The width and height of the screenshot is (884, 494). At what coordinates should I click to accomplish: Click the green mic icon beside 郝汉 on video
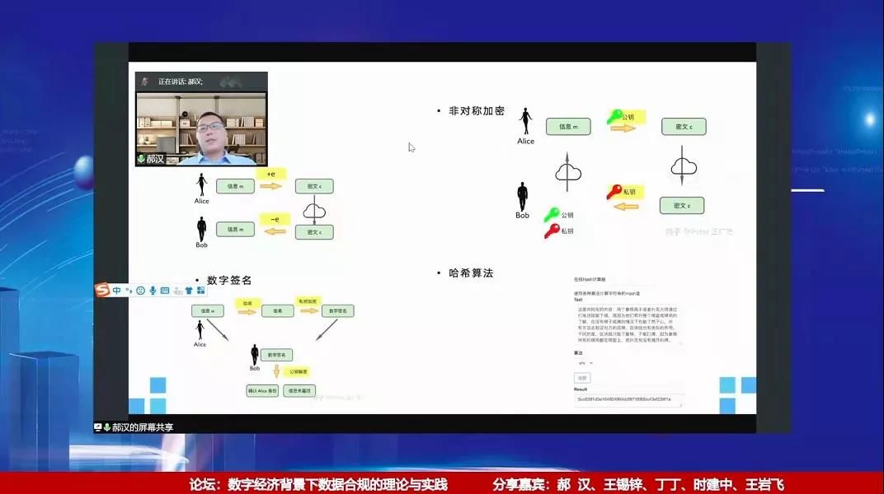pos(141,159)
